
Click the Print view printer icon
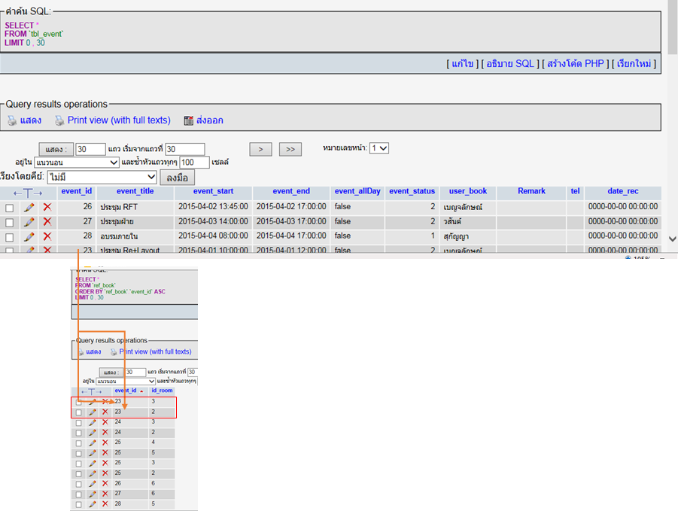[59, 120]
